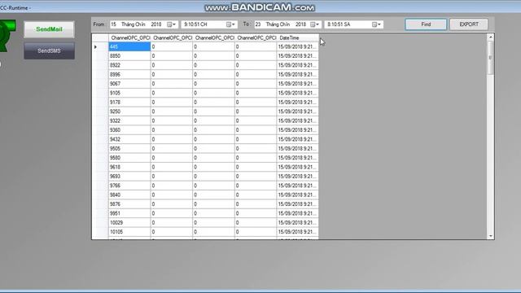Select cell with value 9322
This screenshot has width=521, height=293.
pyautogui.click(x=129, y=121)
